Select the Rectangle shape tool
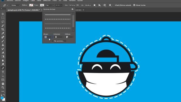The width and height of the screenshot is (181, 102). pos(3,80)
